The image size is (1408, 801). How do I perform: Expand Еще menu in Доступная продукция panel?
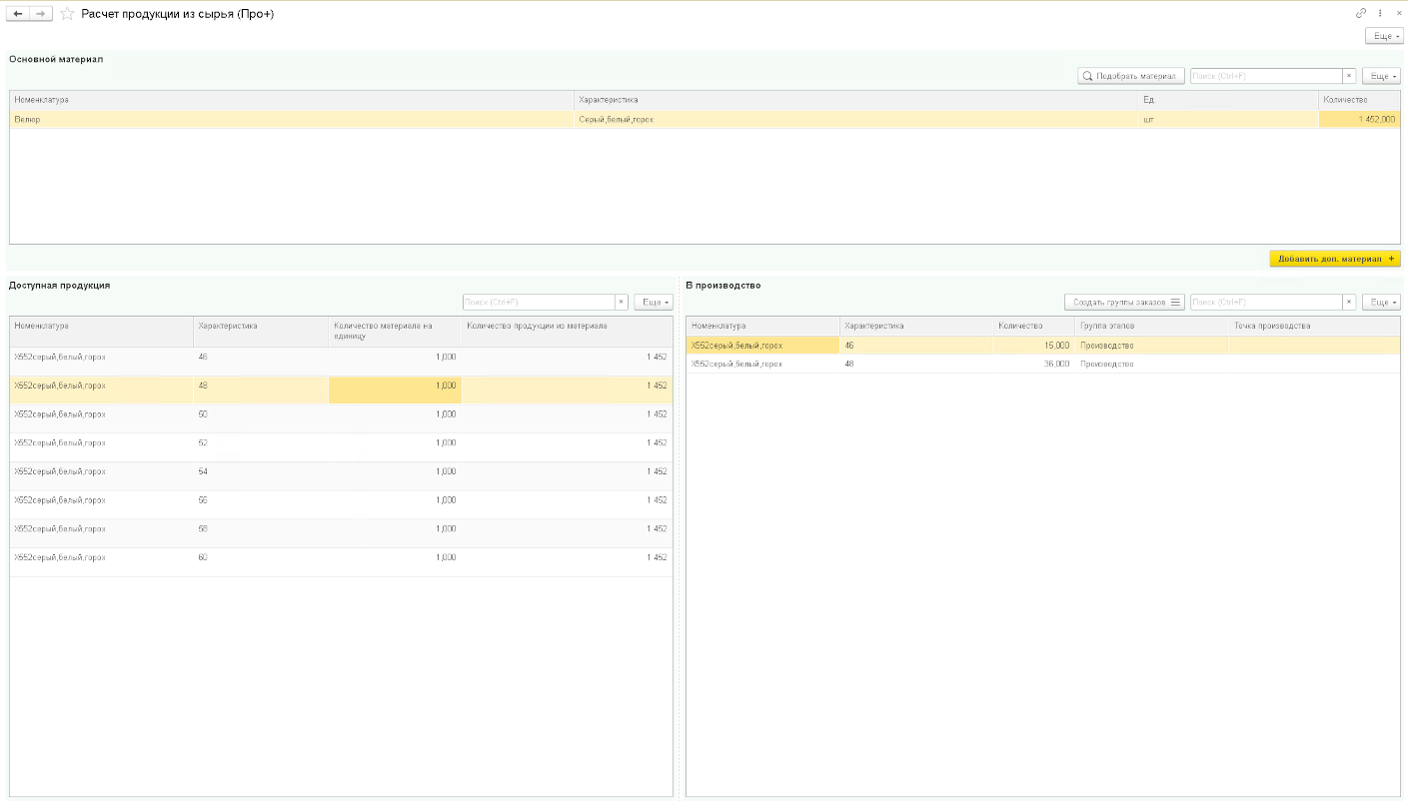654,302
